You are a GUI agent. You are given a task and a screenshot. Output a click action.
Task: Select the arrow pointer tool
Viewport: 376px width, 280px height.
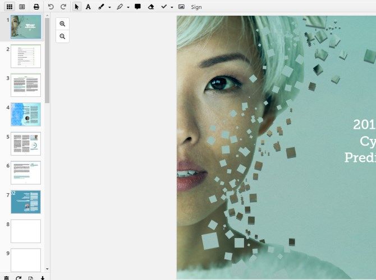pos(77,7)
